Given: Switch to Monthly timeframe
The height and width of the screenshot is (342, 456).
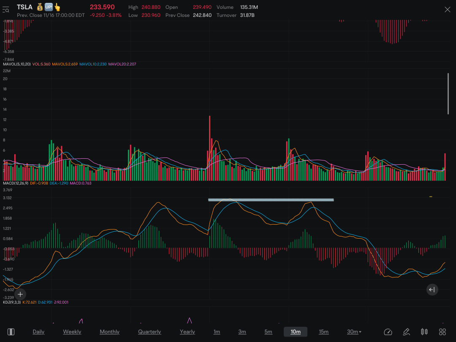Looking at the screenshot, I should tap(109, 331).
